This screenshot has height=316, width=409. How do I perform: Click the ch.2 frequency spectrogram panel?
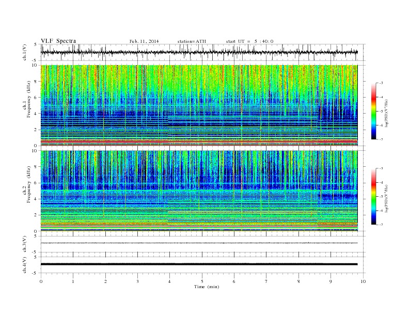[x=199, y=191]
